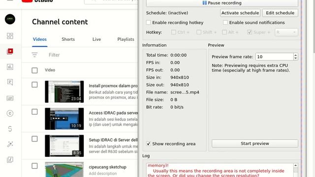Toggle the Shift hotkey modifier checkbox
The width and height of the screenshot is (315, 177).
[x=199, y=32]
